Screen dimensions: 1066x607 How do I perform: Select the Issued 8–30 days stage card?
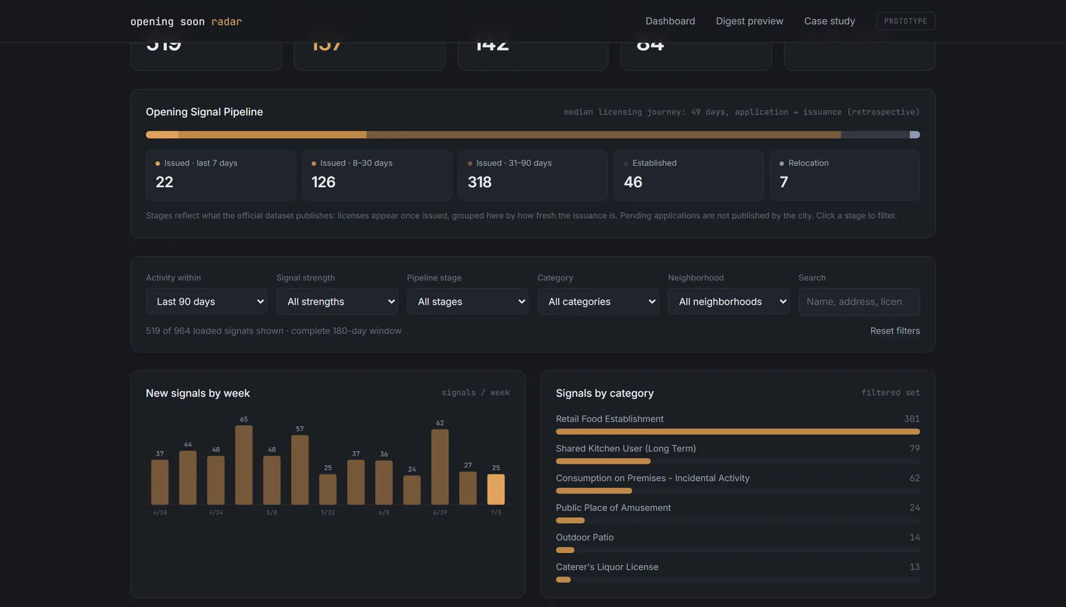click(376, 175)
